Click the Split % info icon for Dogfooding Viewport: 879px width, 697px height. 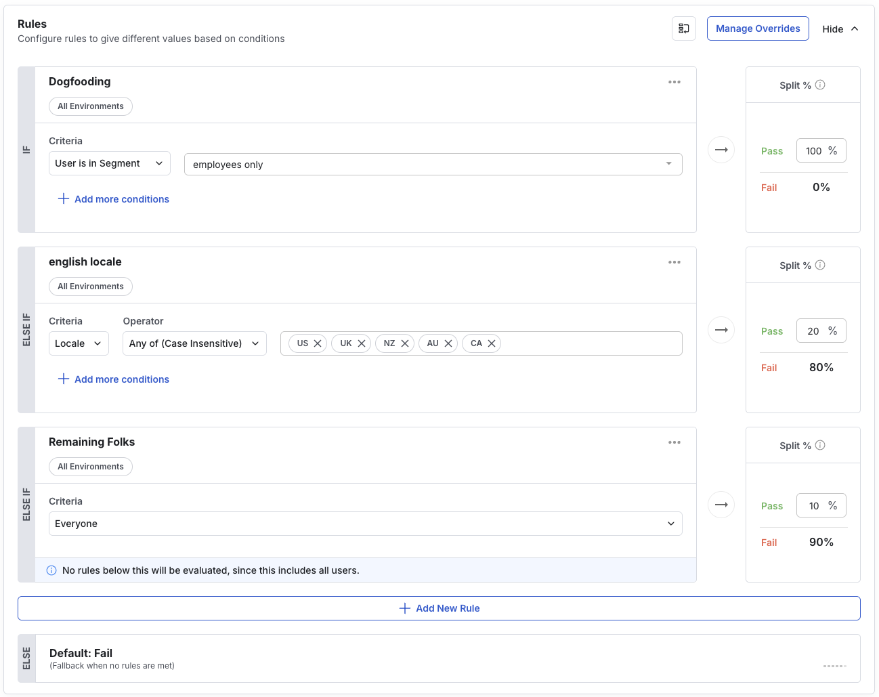[x=820, y=85]
